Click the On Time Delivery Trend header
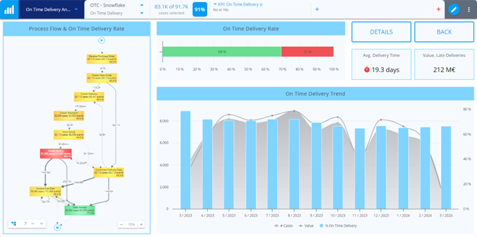477x237 pixels. tap(315, 93)
